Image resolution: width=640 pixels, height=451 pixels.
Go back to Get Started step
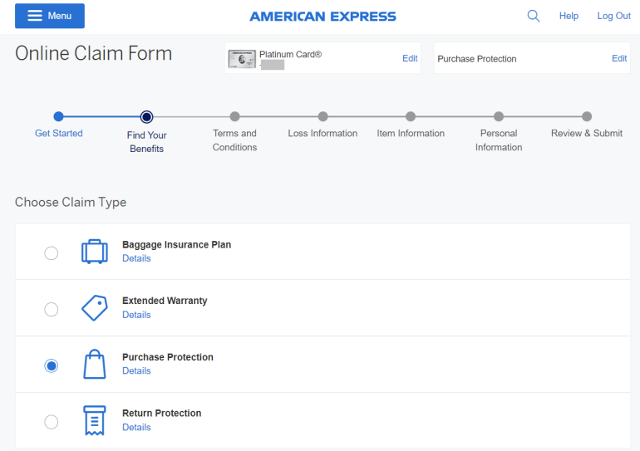[x=58, y=117]
